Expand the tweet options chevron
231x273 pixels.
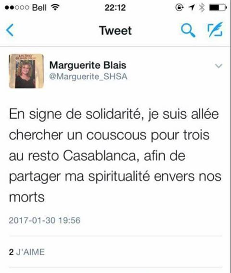point(218,66)
